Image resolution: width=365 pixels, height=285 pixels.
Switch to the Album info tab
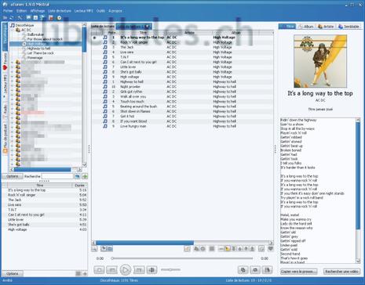306,27
